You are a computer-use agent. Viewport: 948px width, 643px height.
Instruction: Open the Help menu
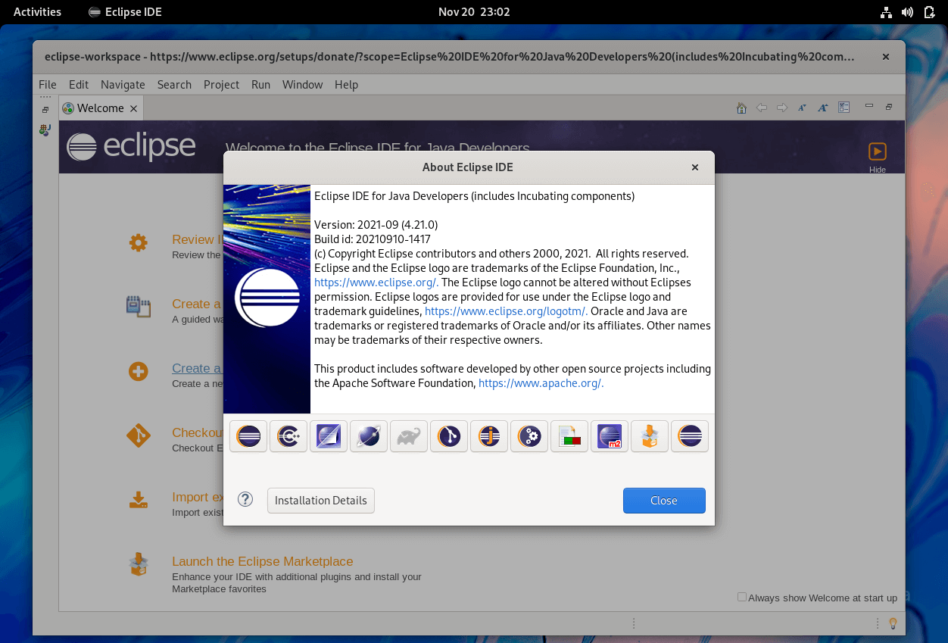click(x=346, y=85)
